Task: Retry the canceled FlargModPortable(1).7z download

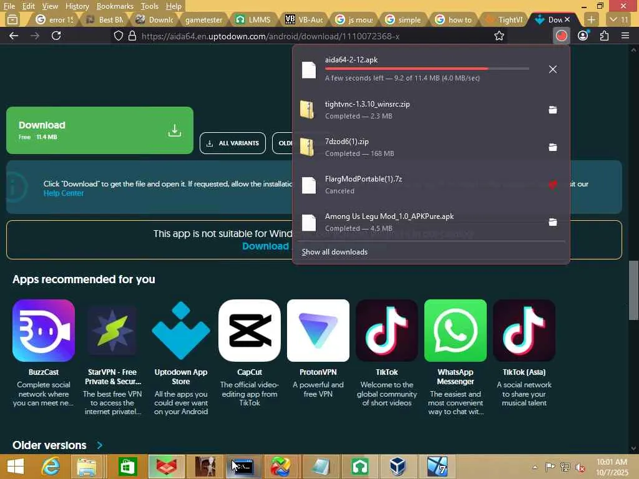Action: (x=553, y=185)
